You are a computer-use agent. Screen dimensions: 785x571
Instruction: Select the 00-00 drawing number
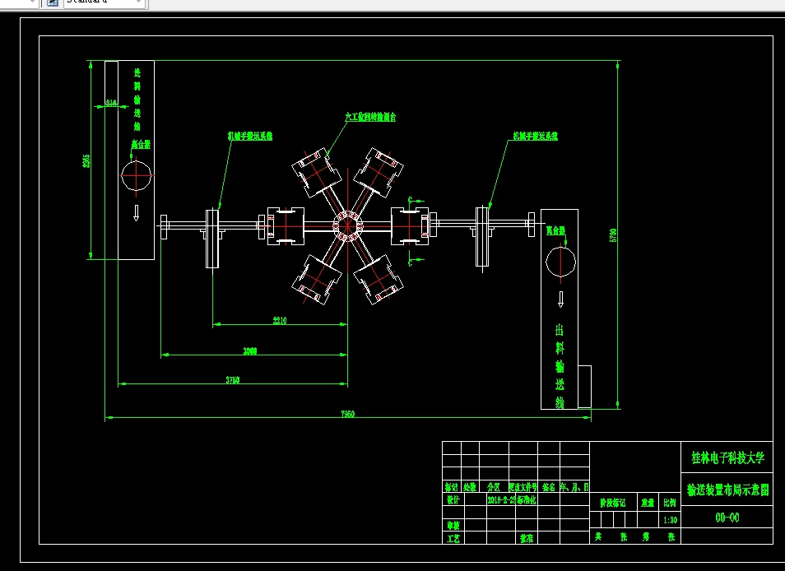pyautogui.click(x=727, y=518)
